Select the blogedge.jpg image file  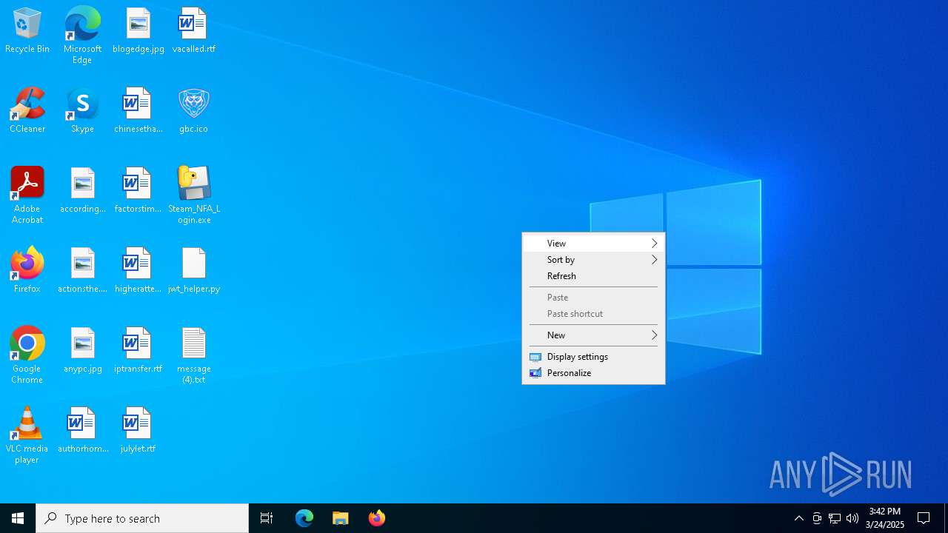coord(138,31)
